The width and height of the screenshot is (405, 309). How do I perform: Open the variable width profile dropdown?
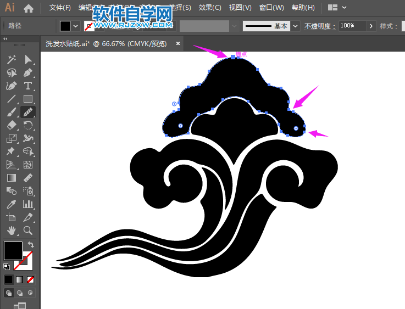point(234,26)
